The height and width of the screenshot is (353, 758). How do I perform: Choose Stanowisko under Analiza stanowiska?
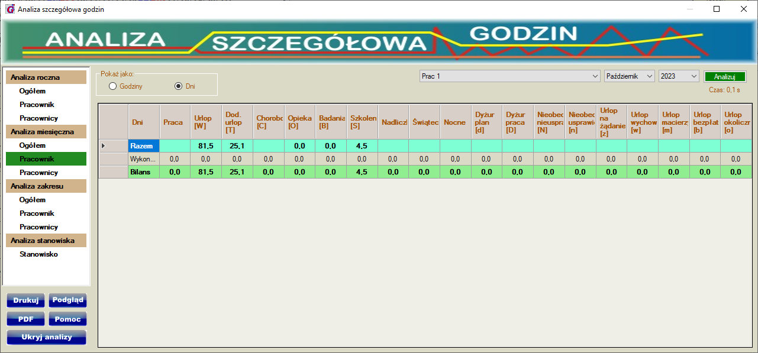tap(38, 254)
